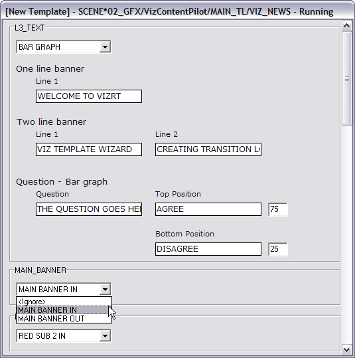This screenshot has width=355, height=358.
Task: Click the vertical scrollbar thumb
Action: (x=347, y=78)
